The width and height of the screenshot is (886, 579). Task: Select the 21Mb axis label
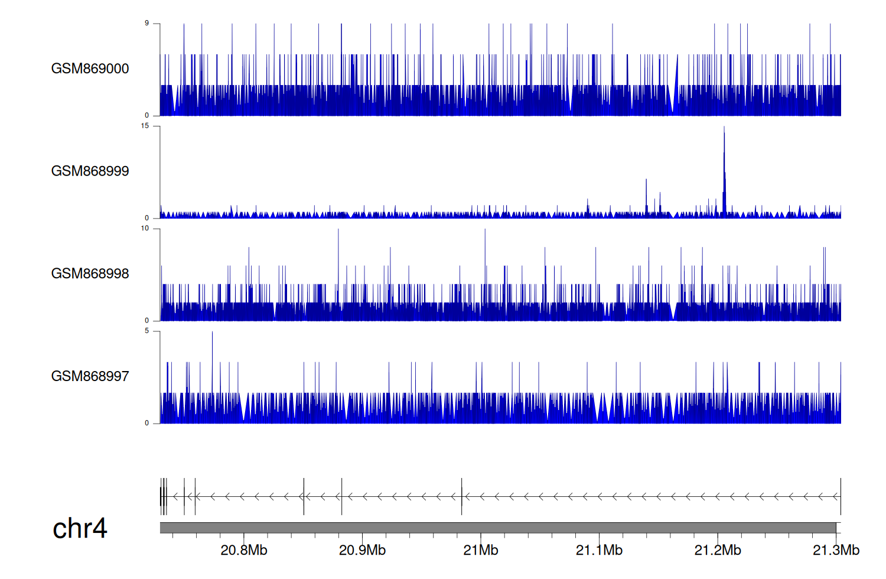[480, 551]
